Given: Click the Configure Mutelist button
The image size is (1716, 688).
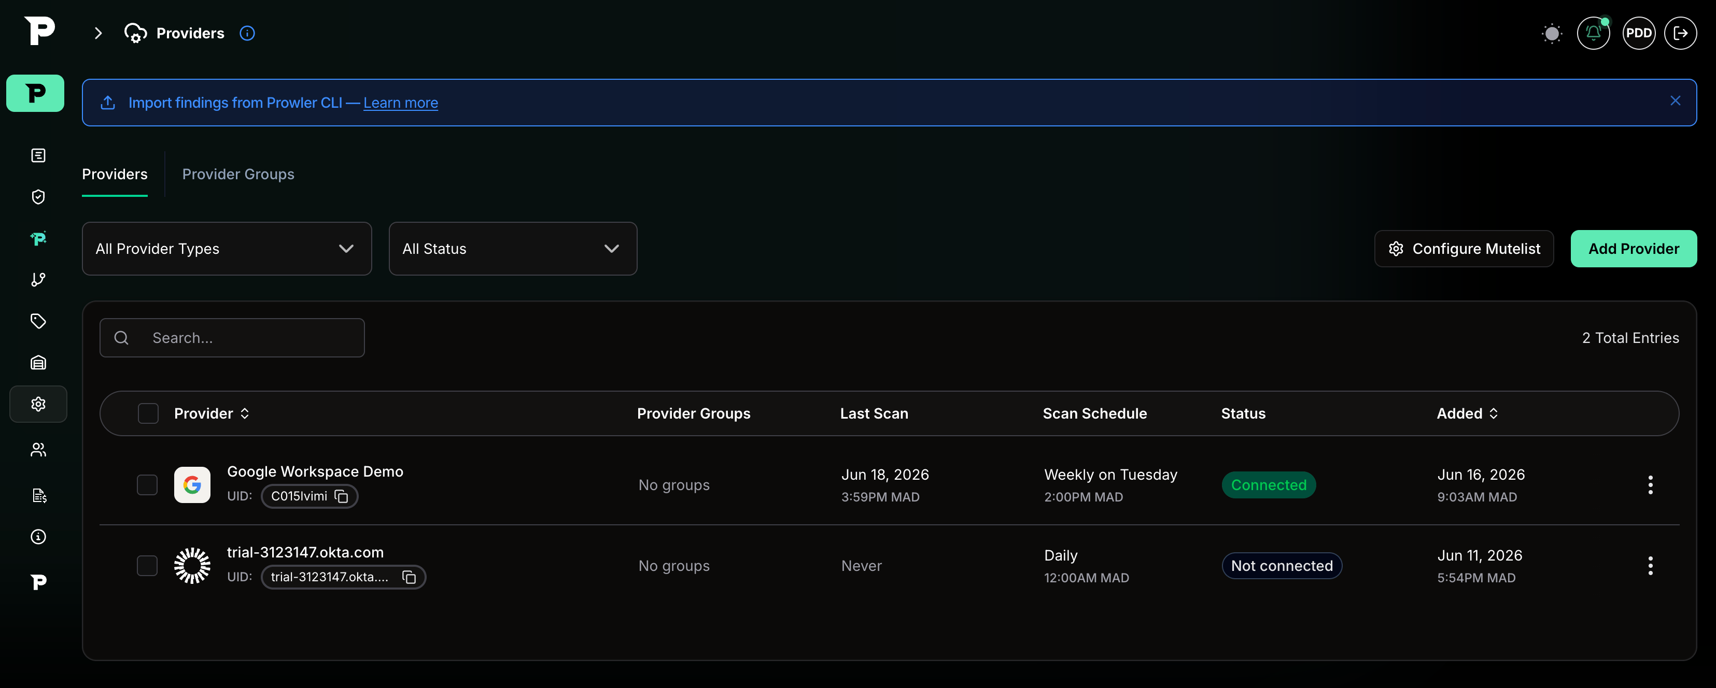Looking at the screenshot, I should [x=1464, y=249].
